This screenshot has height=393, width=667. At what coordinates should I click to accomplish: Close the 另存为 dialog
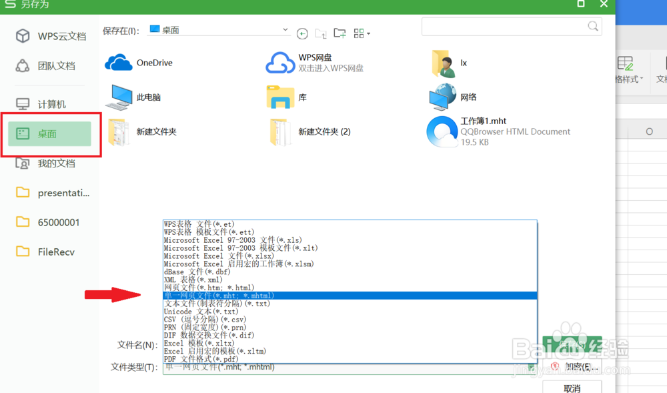[x=604, y=4]
